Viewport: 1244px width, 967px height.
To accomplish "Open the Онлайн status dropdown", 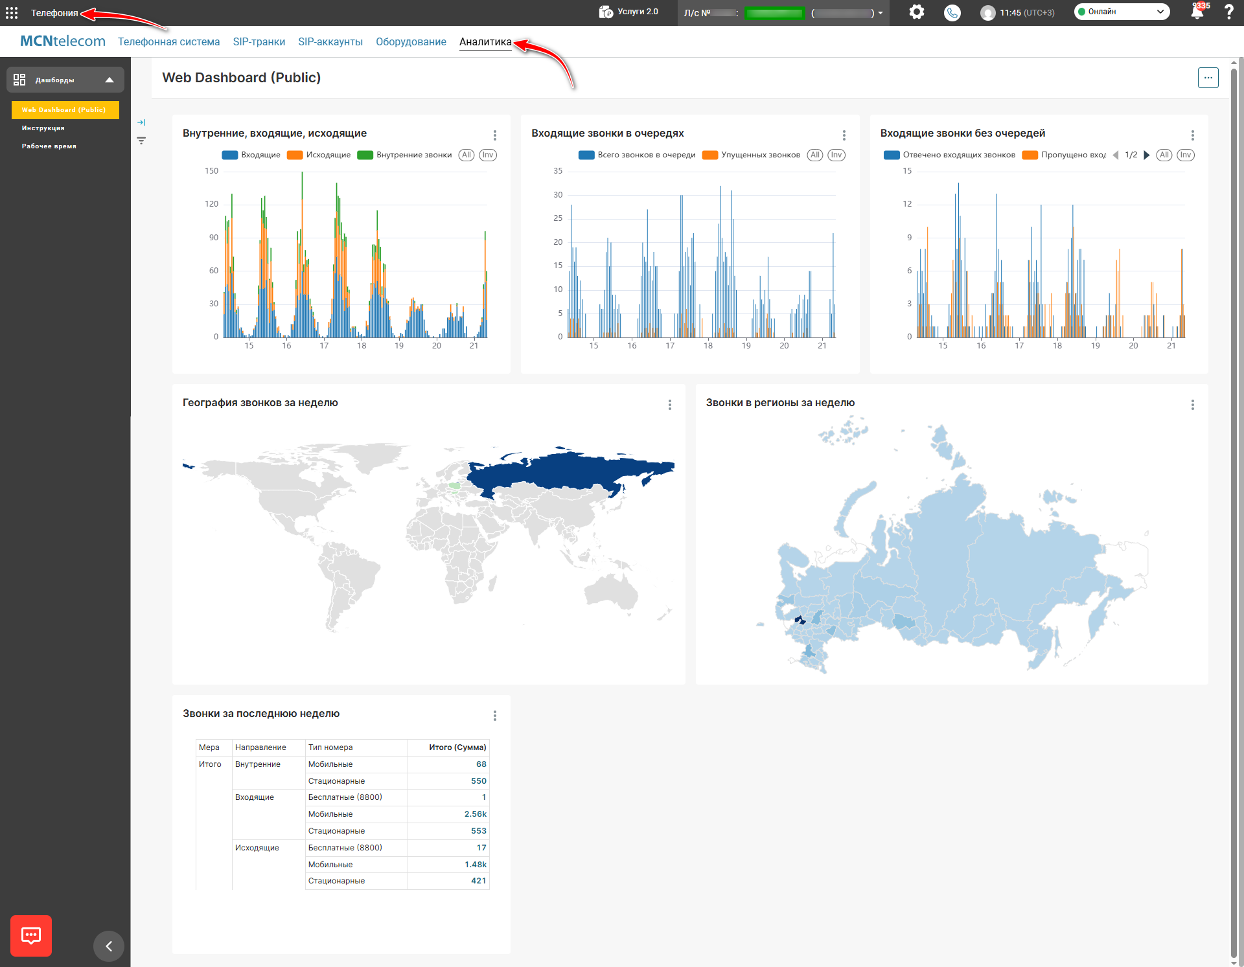I will (1122, 12).
